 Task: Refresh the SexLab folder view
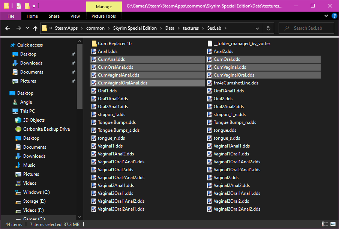click(268, 28)
